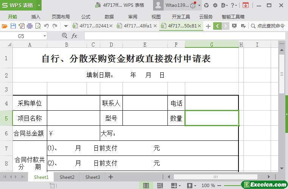Go to previous tab with green left arrow

(217, 26)
